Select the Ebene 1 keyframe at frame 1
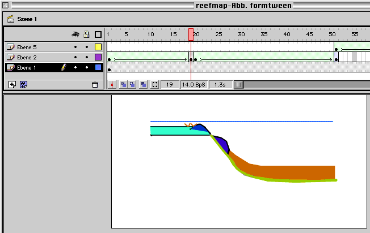370x233 pixels. tap(110, 70)
